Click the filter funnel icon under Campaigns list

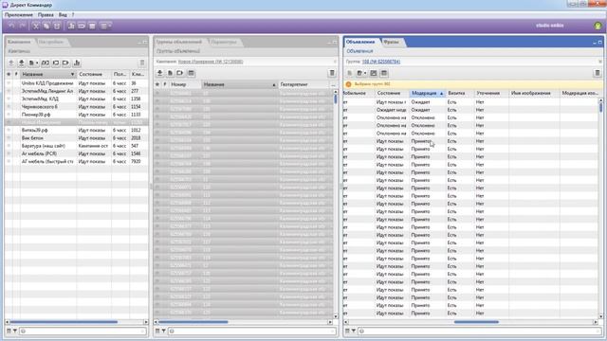pyautogui.click(x=15, y=331)
